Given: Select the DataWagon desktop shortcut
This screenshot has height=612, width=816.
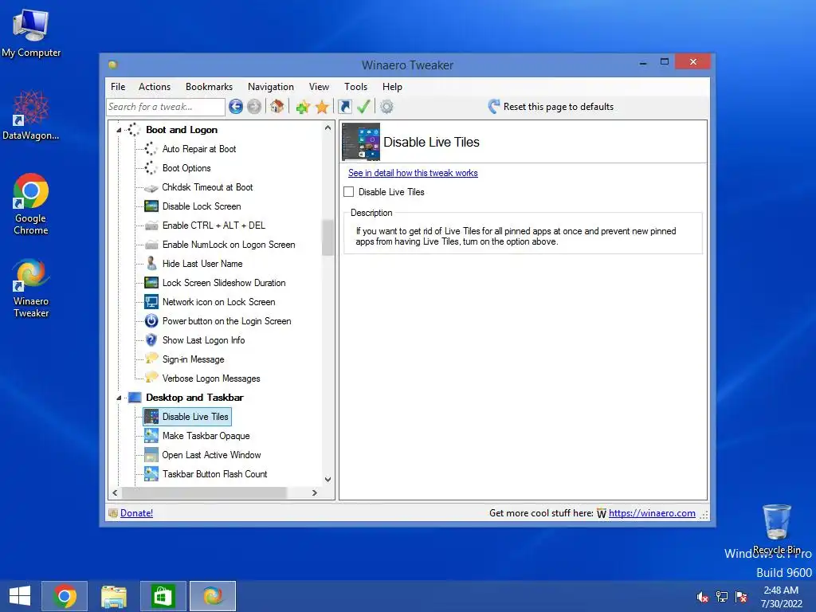Looking at the screenshot, I should tap(31, 116).
